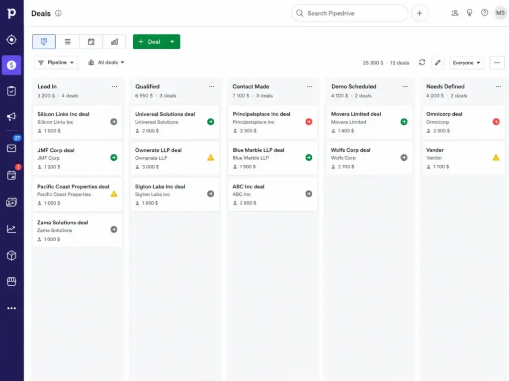Open the pipeline more options button
509x381 pixels.
[x=497, y=63]
